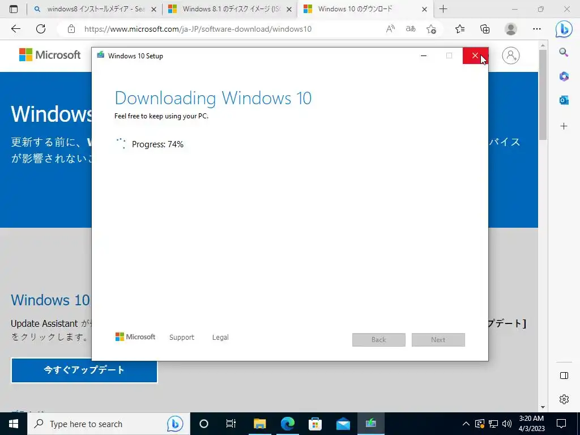Open Microsoft 365 in sidebar
580x435 pixels.
[564, 76]
